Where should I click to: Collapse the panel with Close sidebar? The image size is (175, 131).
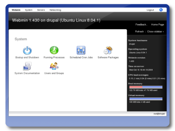155,31
